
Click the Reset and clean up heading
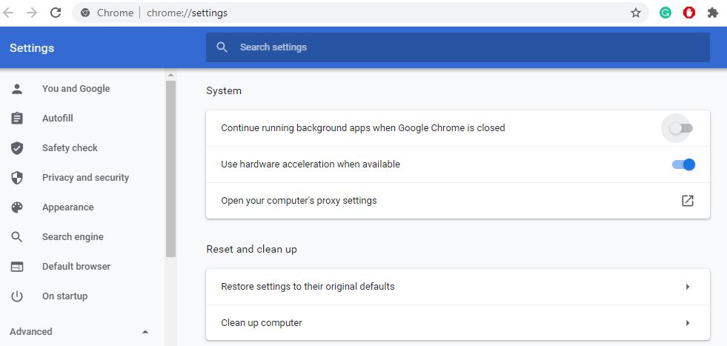(x=252, y=250)
